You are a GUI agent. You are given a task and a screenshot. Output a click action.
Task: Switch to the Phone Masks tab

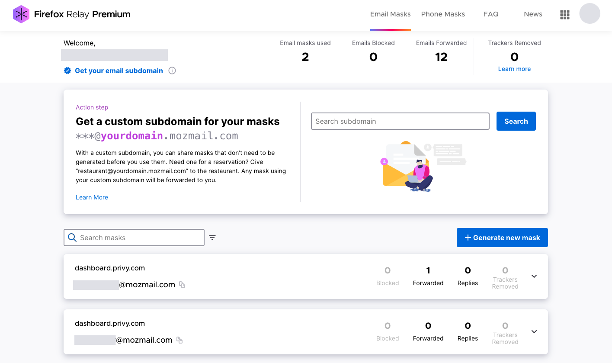coord(442,14)
